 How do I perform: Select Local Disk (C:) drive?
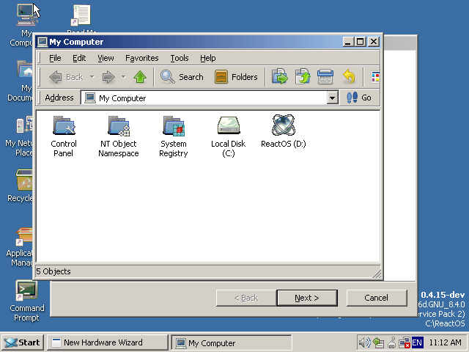228,136
